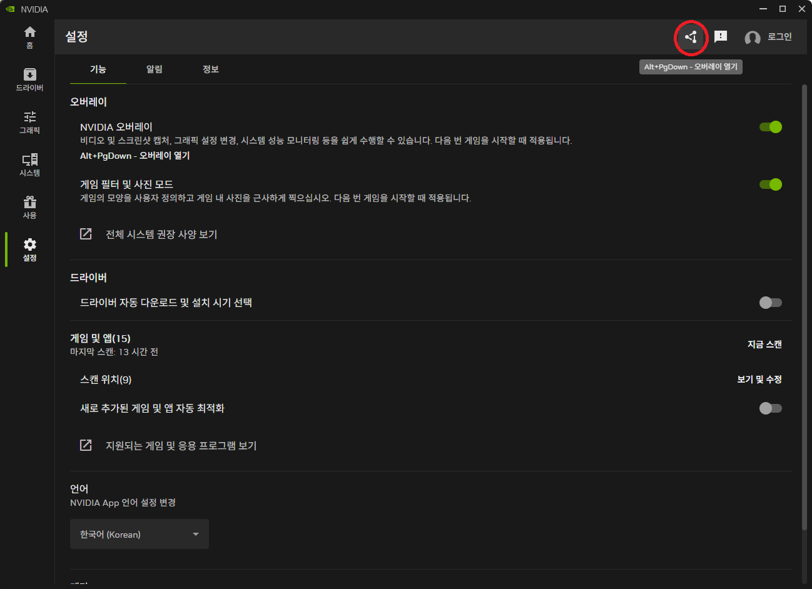Switch to the 알림 tab

point(155,69)
